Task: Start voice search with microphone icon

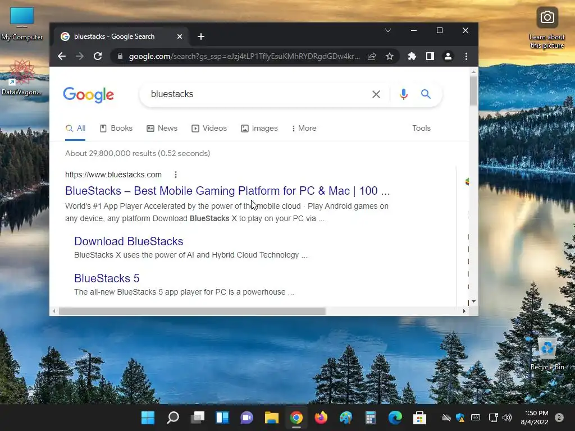Action: [403, 94]
